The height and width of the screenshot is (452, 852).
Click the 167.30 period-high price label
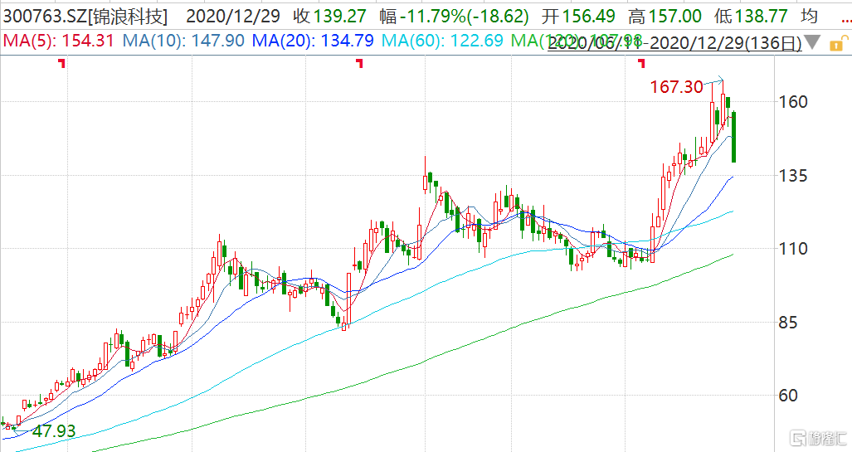(x=676, y=86)
